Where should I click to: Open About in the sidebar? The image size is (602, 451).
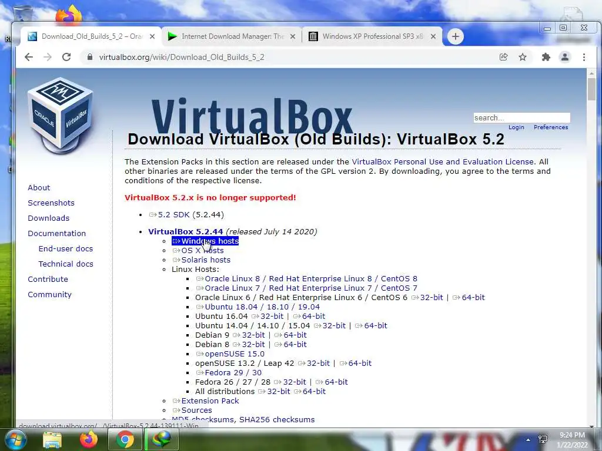pos(39,187)
